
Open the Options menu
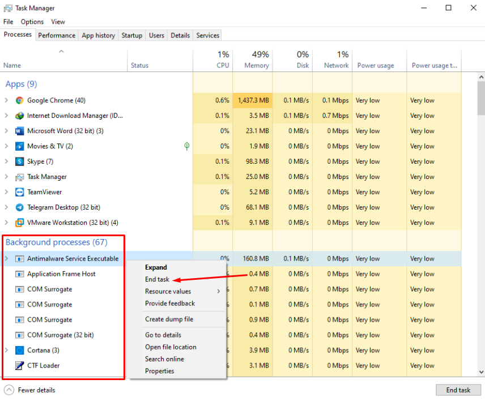click(x=32, y=22)
